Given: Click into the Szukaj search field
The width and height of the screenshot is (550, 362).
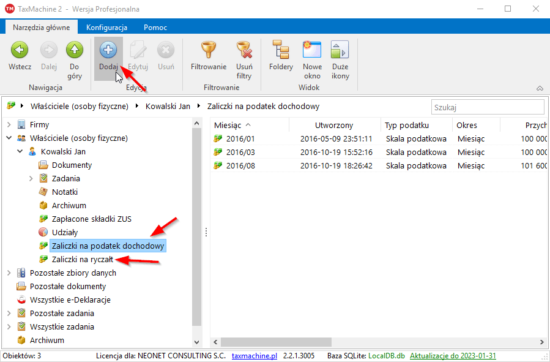Looking at the screenshot, I should [487, 107].
